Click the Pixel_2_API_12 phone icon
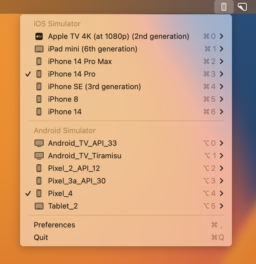Viewport: 256px width, 264px height. (x=39, y=168)
